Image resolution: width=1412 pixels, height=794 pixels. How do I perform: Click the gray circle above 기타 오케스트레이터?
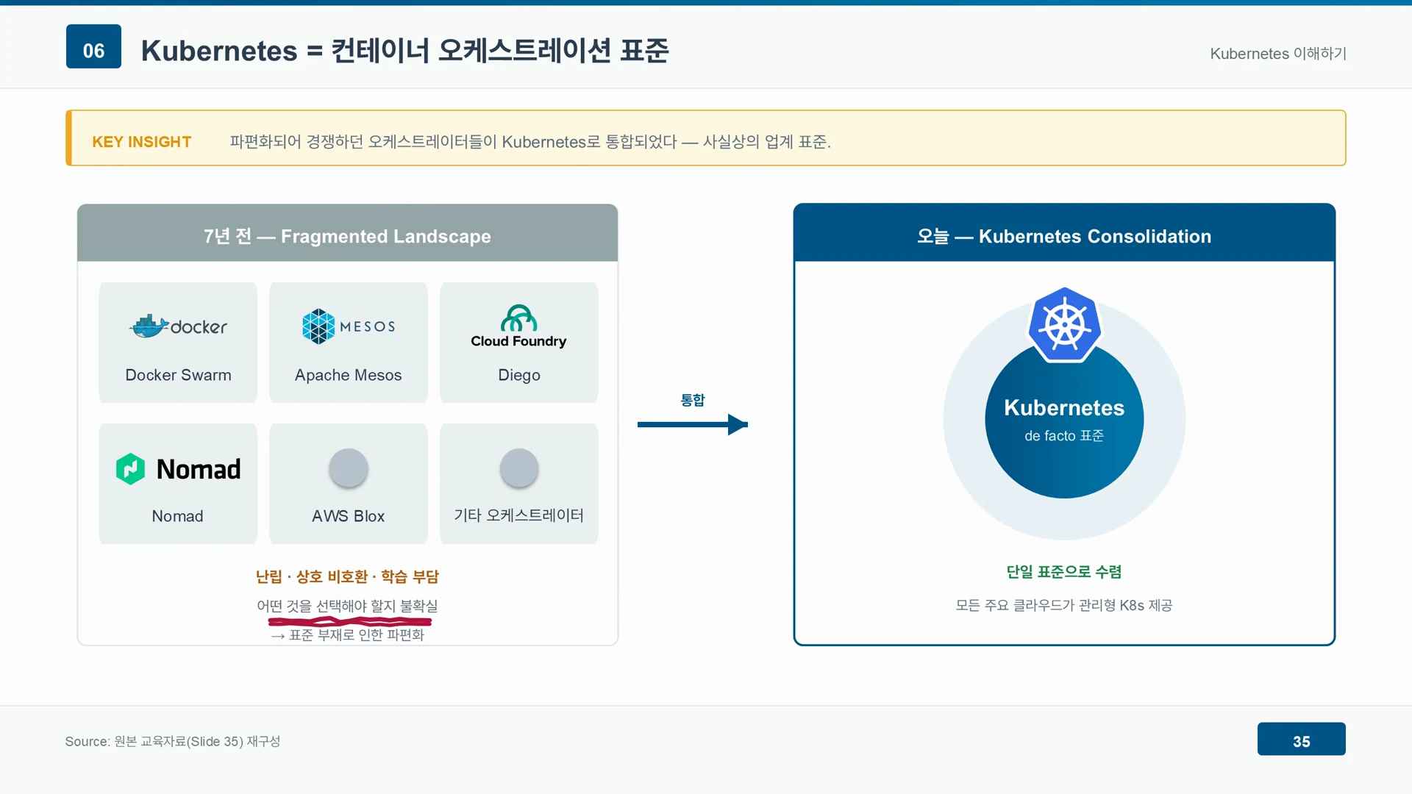click(519, 468)
